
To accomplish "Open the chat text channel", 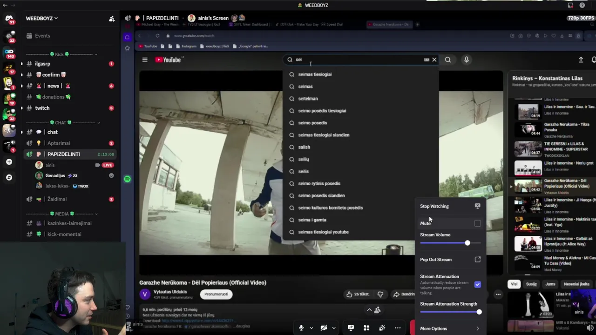I will pos(70,132).
